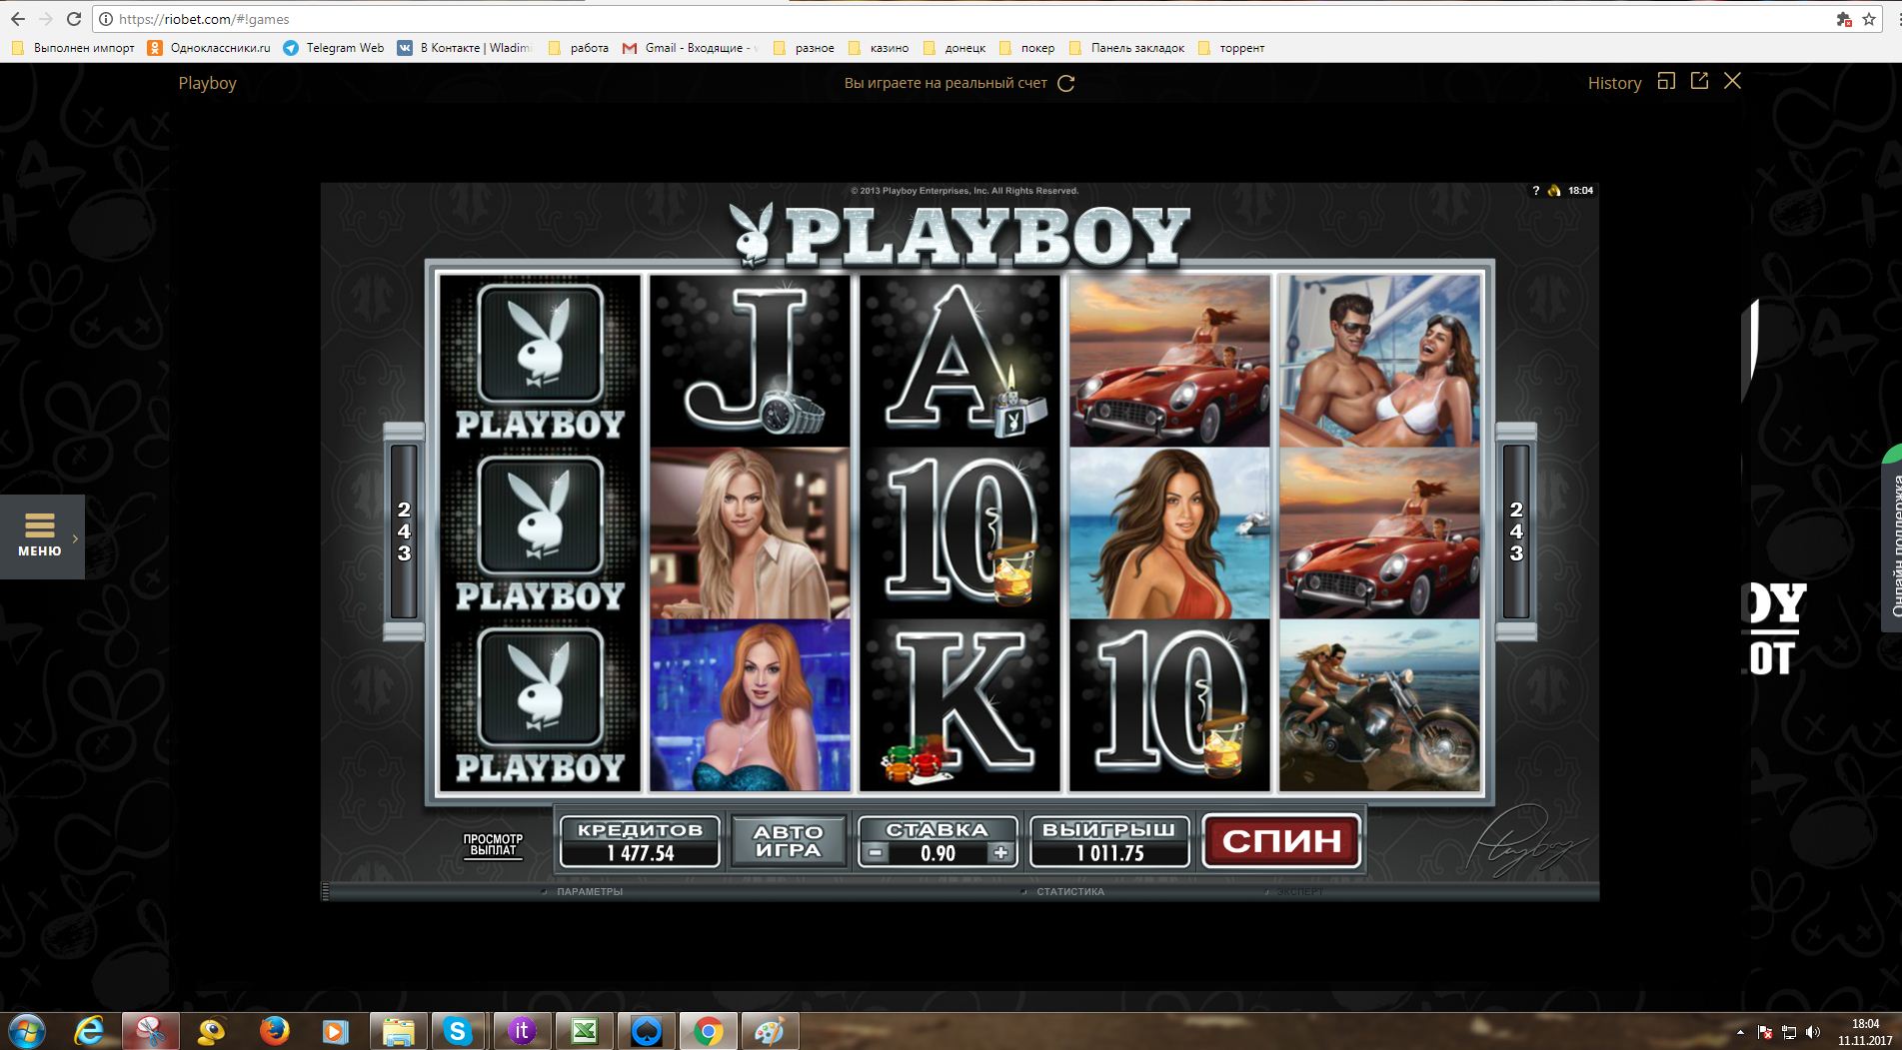1902x1050 pixels.
Task: Decrease the bet with the minus button
Action: point(875,853)
